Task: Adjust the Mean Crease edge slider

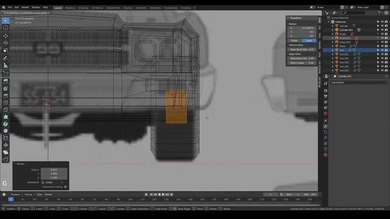Action: [302, 63]
